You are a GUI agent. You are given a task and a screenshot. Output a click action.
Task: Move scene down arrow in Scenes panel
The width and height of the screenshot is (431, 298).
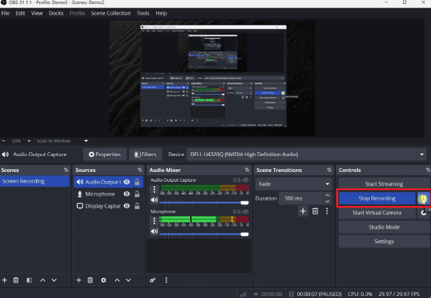click(x=54, y=280)
